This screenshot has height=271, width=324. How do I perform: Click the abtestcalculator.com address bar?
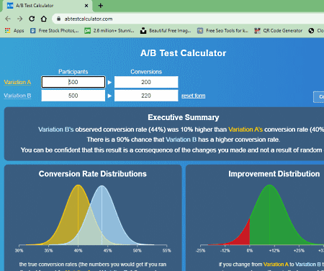187,19
